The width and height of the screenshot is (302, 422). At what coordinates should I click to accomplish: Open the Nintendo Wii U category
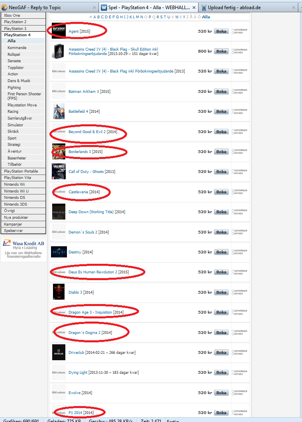click(24, 191)
